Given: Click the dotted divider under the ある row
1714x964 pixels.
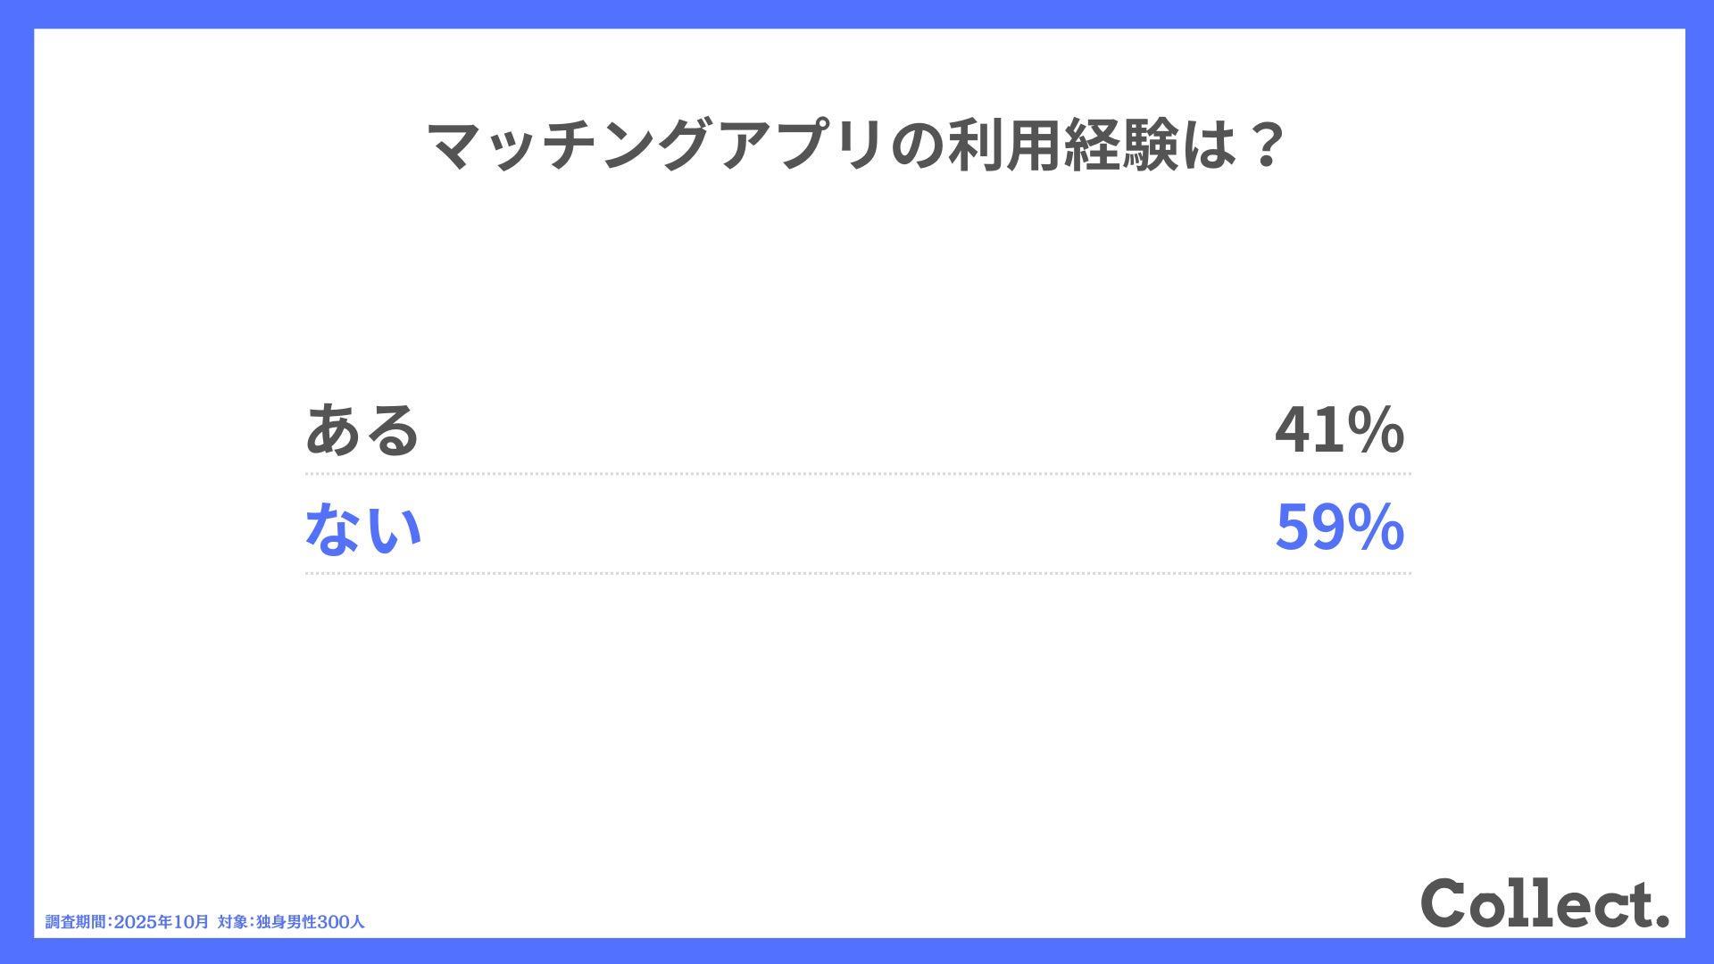Looking at the screenshot, I should pos(857,474).
